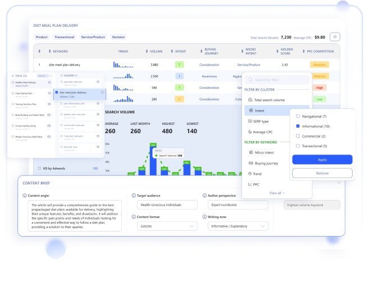Click green T intent badge in first row
Screen dimensions: 365x286
(x=179, y=65)
